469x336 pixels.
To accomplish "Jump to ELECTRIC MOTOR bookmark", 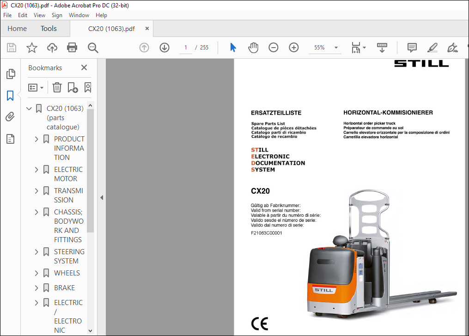I will point(68,174).
